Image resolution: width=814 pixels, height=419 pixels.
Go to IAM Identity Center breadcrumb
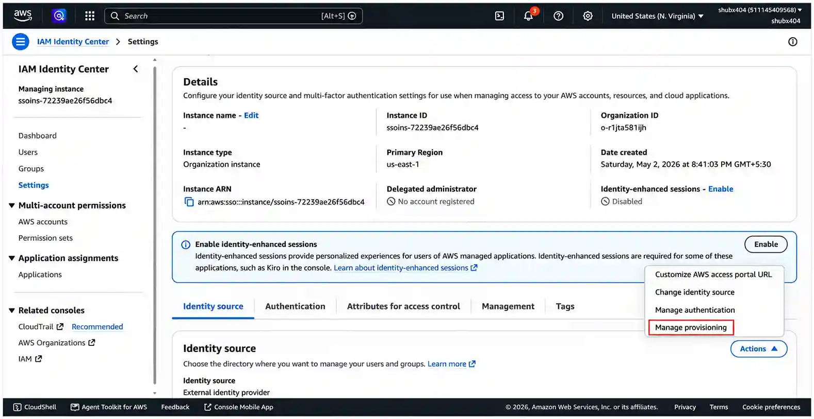click(73, 42)
